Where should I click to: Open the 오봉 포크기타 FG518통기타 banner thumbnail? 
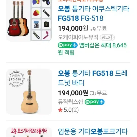29,132
